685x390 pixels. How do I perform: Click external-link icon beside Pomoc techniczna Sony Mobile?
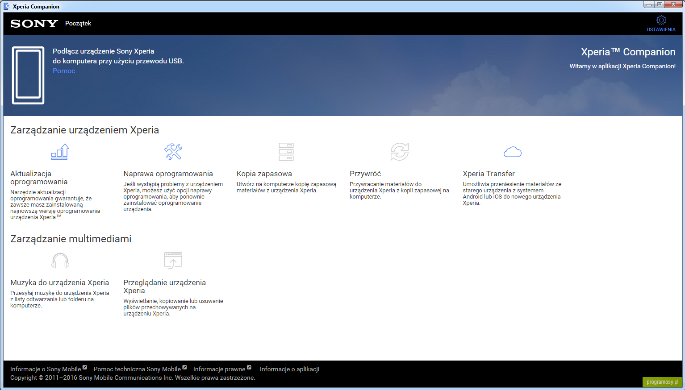(x=184, y=368)
